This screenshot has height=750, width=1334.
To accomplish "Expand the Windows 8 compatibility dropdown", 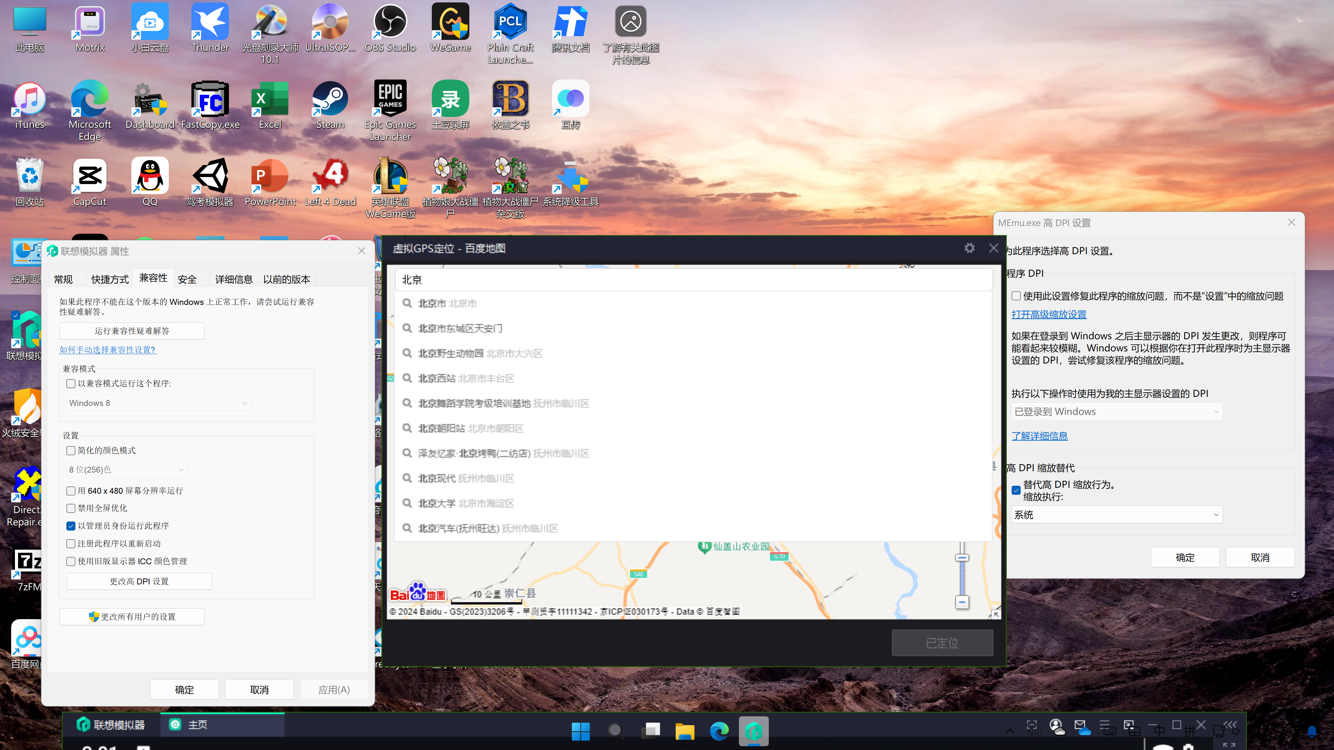I will coord(158,403).
